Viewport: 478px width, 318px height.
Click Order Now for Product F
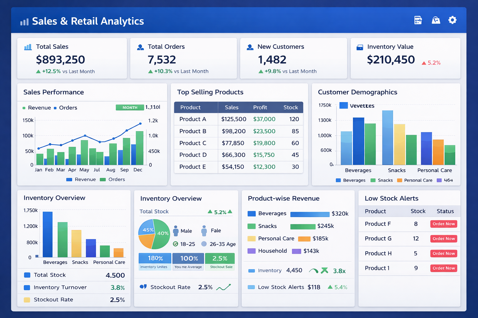(443, 224)
